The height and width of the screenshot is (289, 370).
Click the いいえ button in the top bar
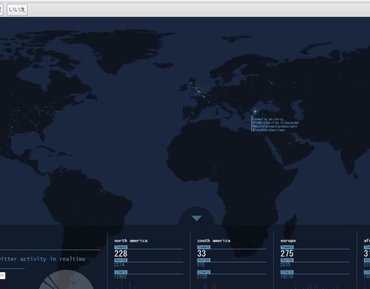tap(17, 10)
